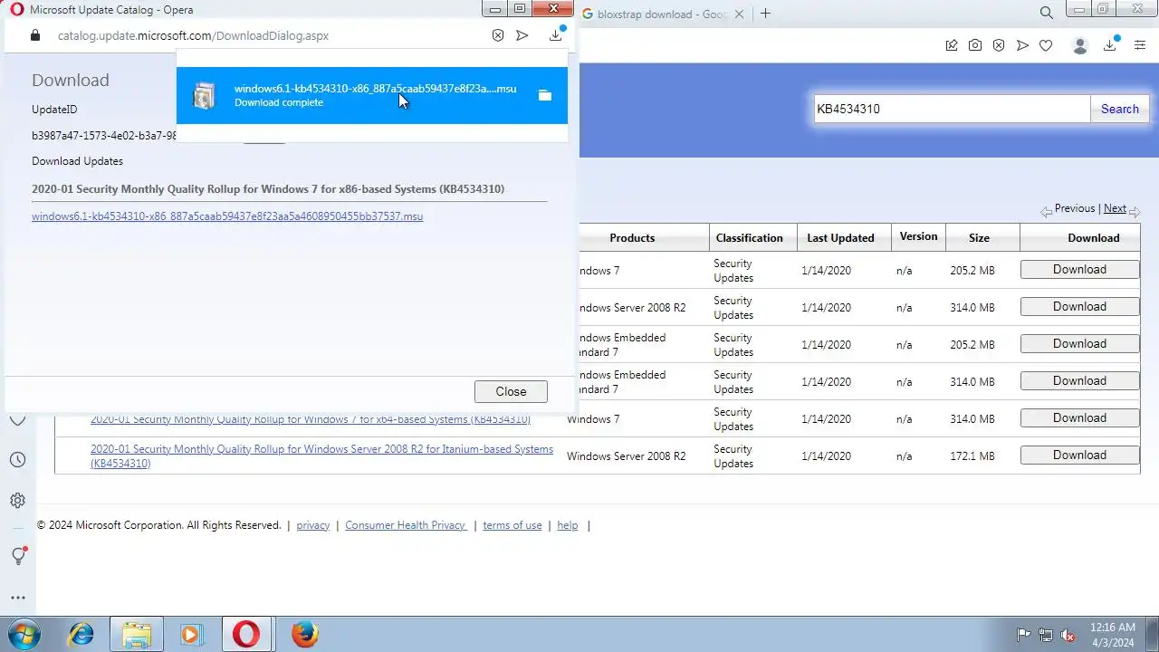This screenshot has height=652, width=1159.
Task: Open the windows6.1-kb4534310-x86 msu download link
Action: (x=227, y=216)
